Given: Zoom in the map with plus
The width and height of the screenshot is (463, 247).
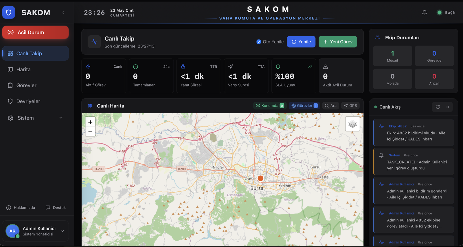Looking at the screenshot, I should (90, 122).
